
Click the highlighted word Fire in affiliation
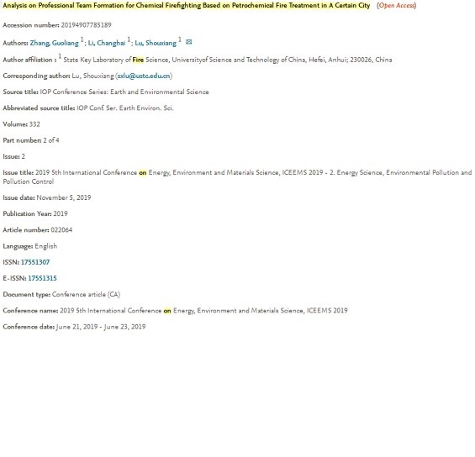138,60
